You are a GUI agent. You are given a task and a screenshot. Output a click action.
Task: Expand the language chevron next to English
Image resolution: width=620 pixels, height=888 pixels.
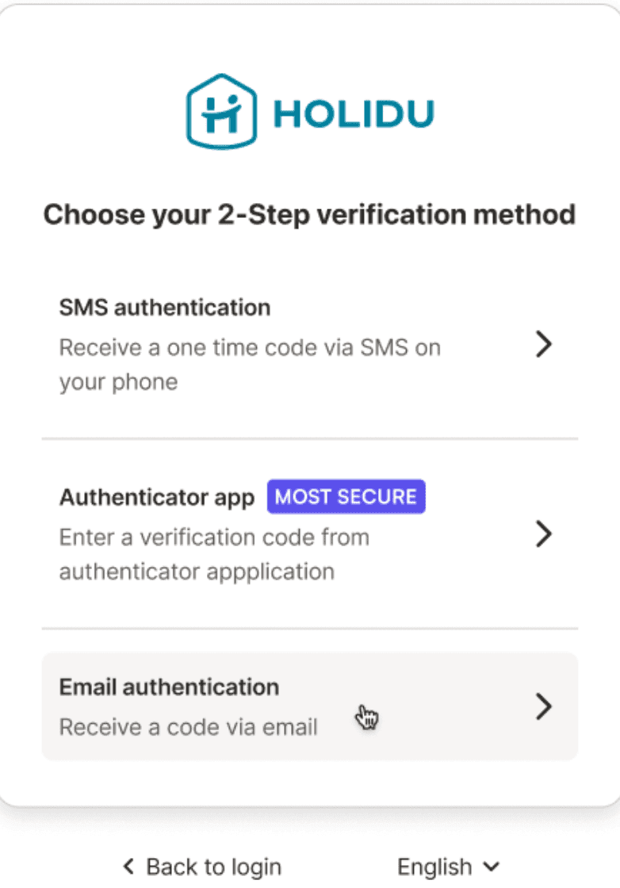492,867
